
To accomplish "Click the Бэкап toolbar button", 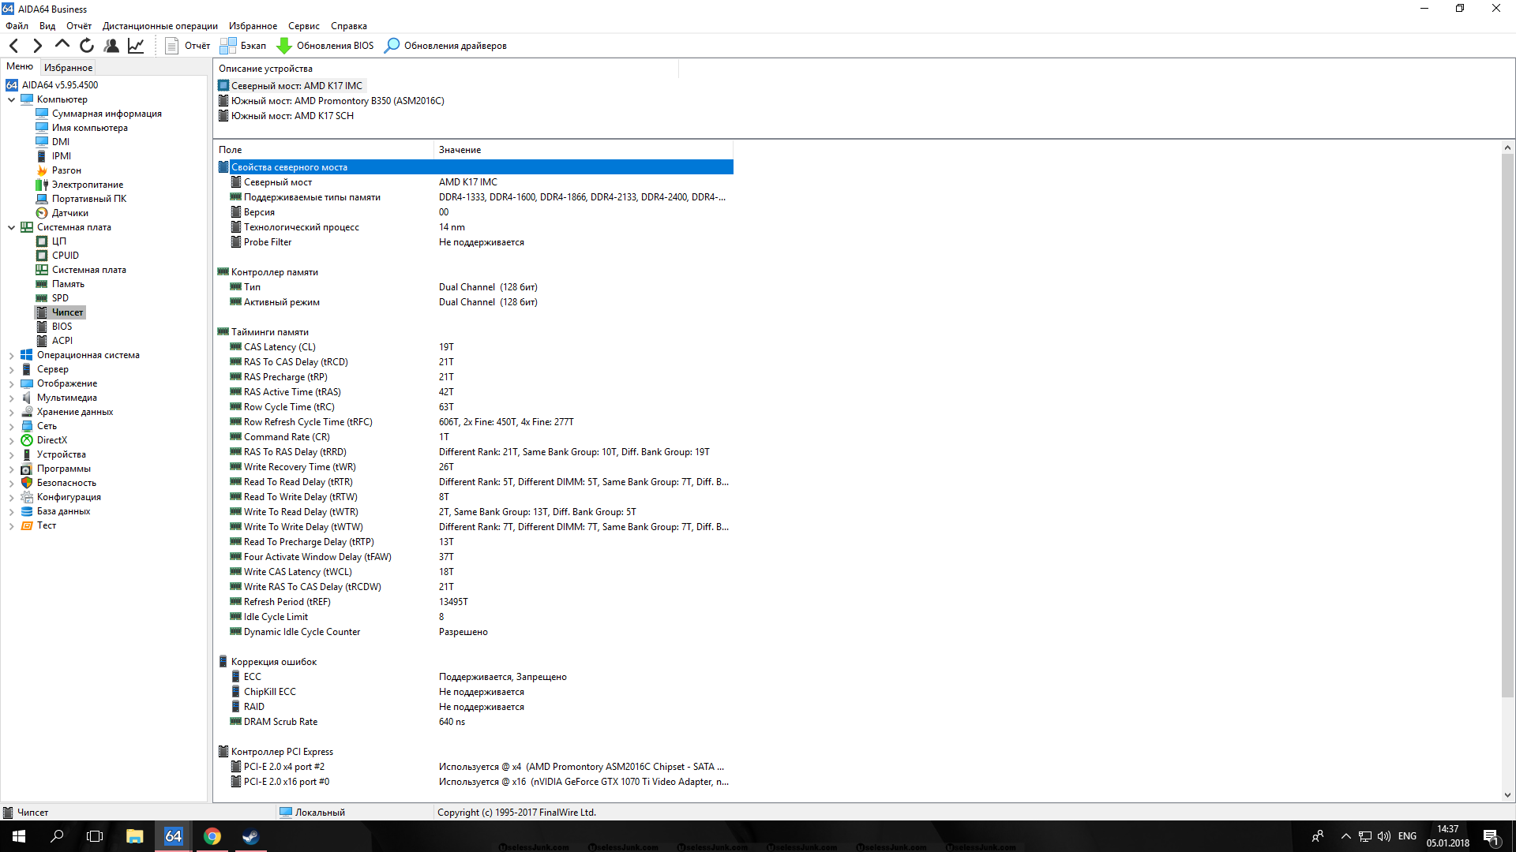I will (x=243, y=46).
